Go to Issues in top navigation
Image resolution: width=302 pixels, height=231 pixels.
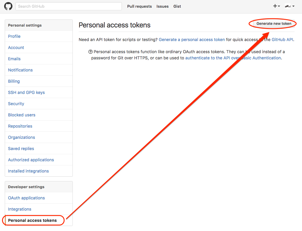[x=162, y=6]
